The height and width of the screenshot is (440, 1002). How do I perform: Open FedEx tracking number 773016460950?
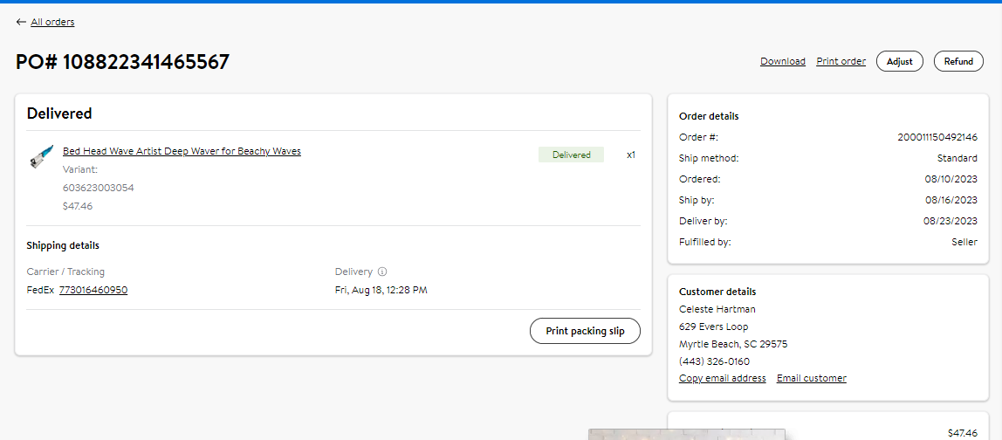pyautogui.click(x=93, y=290)
